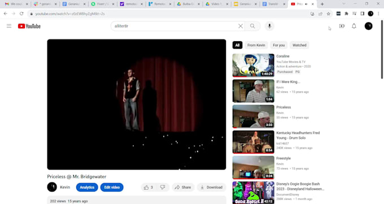Screen dimensions: 384x204
Task: Open Chrome three-dot menu
Action: point(378,14)
